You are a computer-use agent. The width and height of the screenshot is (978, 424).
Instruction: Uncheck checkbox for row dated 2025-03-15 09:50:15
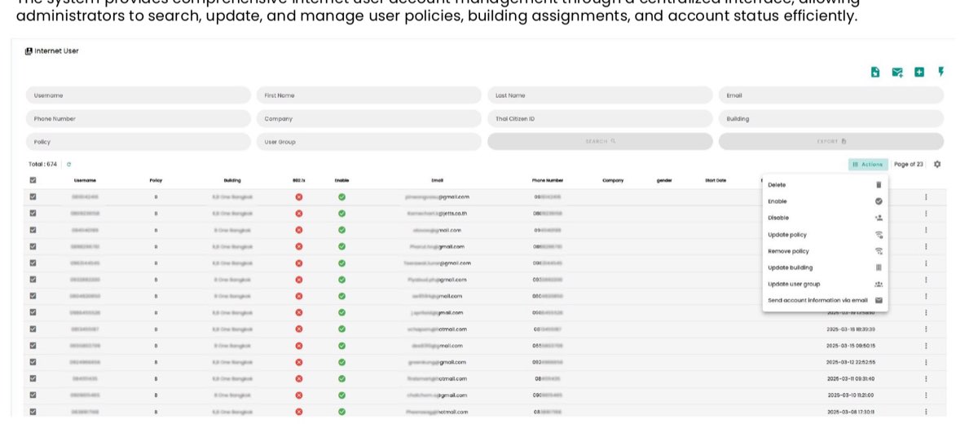[x=33, y=346]
